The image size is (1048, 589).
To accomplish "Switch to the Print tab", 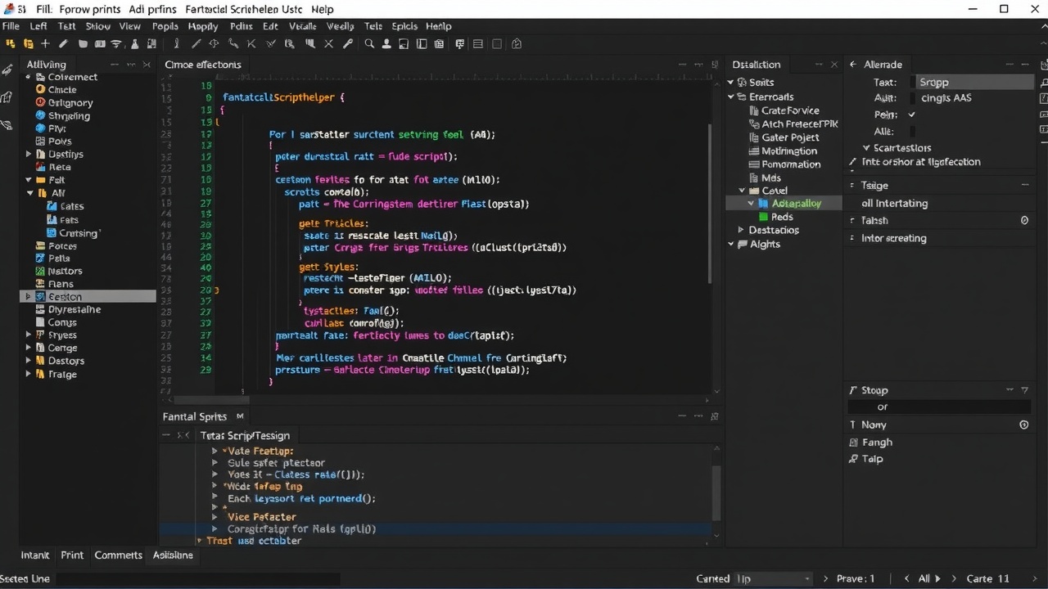I will [x=72, y=555].
